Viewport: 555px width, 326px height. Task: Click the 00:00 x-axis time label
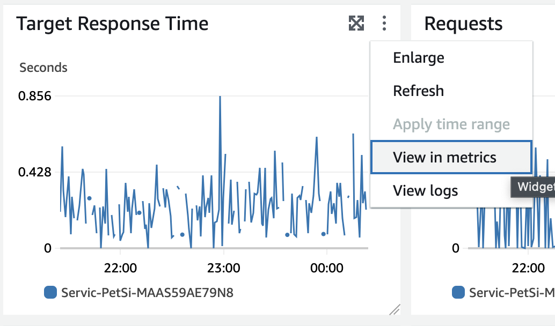click(x=326, y=267)
